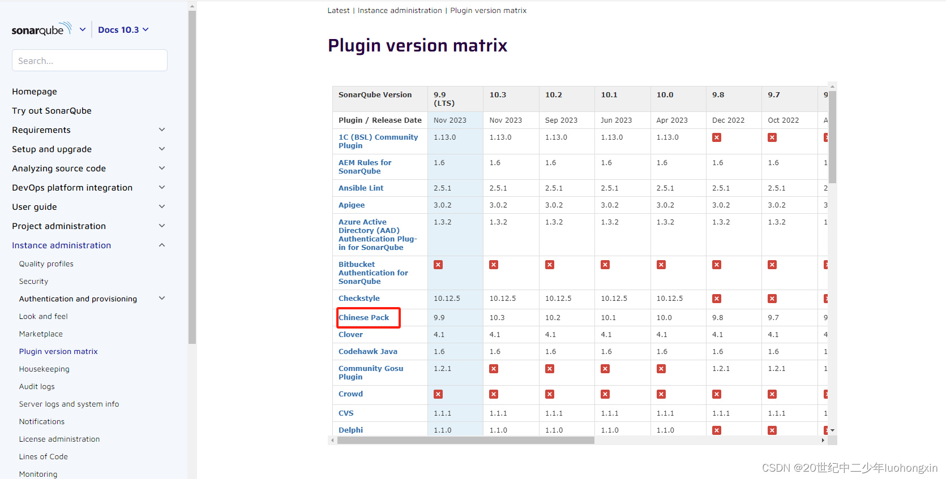Open 1C (BSL) Community Plugin link

coord(378,141)
